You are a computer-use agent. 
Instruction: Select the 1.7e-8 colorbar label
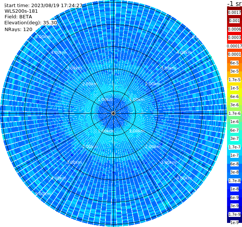click(x=235, y=181)
